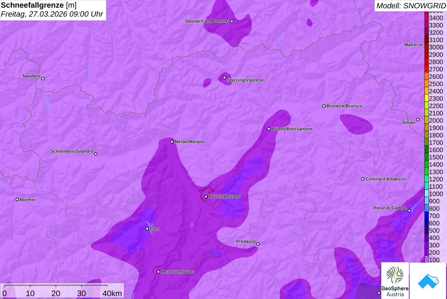Click the Bozen/Bolzano city label
447x299 pixels.
click(x=225, y=197)
